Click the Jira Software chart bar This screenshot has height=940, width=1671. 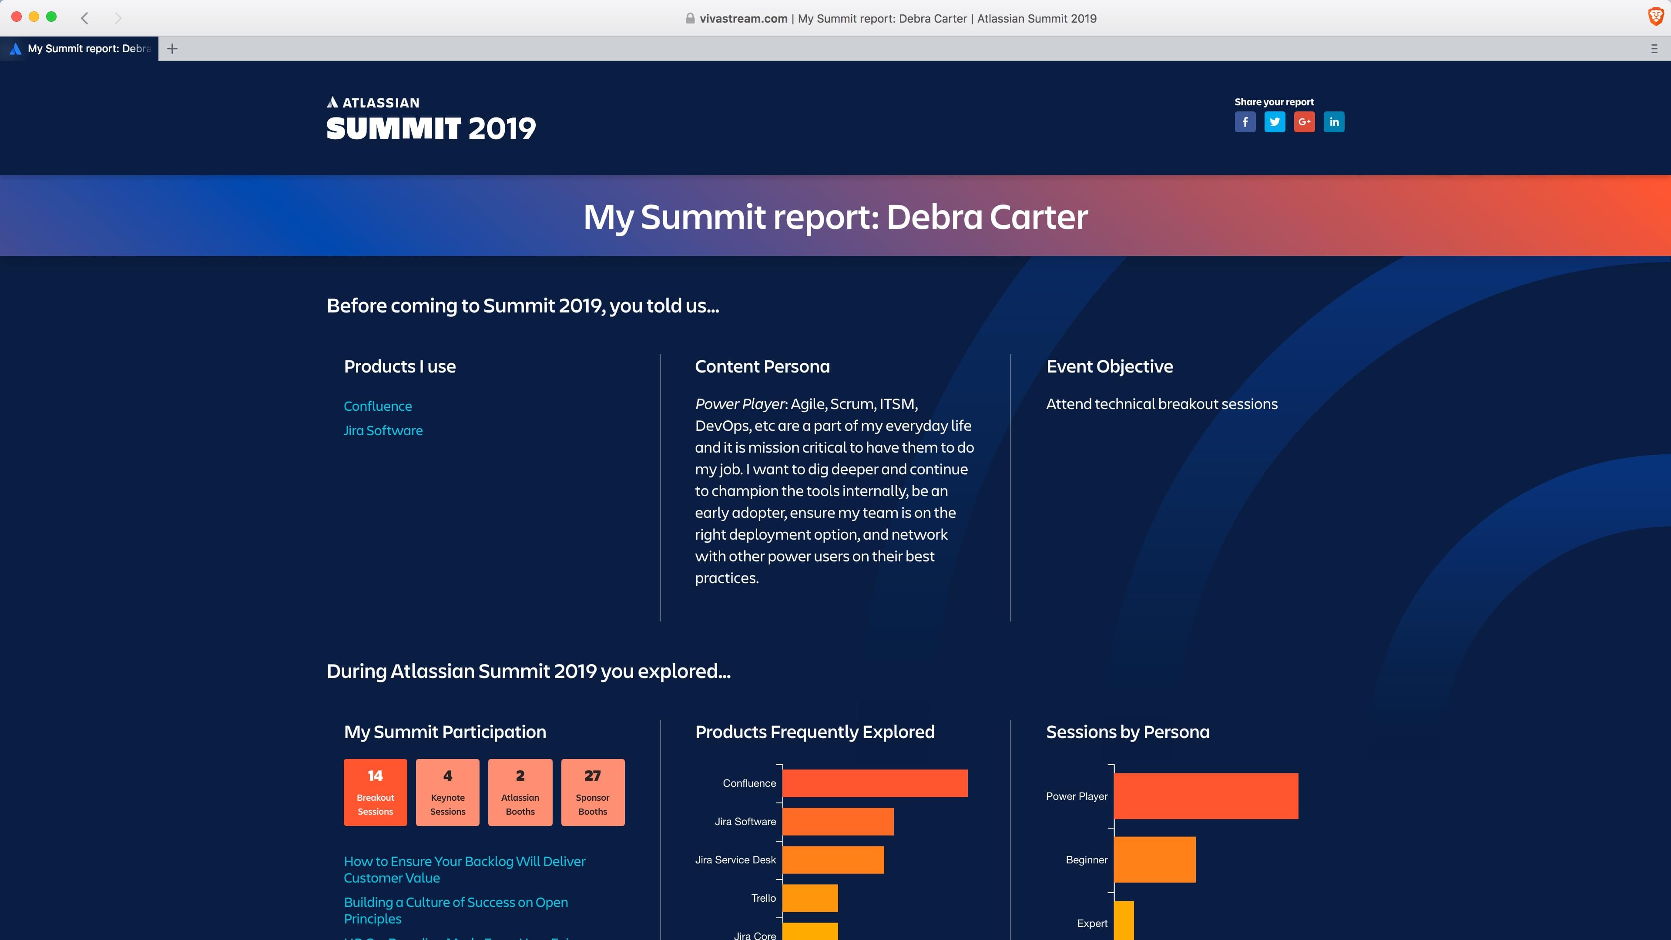point(838,821)
